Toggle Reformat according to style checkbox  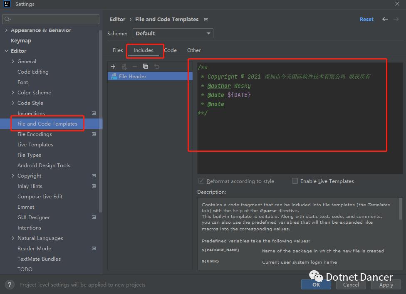coord(201,181)
